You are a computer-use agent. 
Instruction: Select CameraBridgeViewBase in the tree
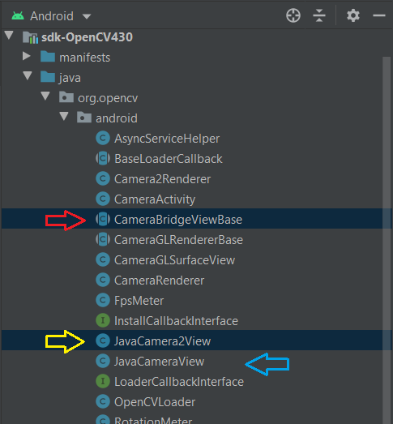[x=178, y=220]
